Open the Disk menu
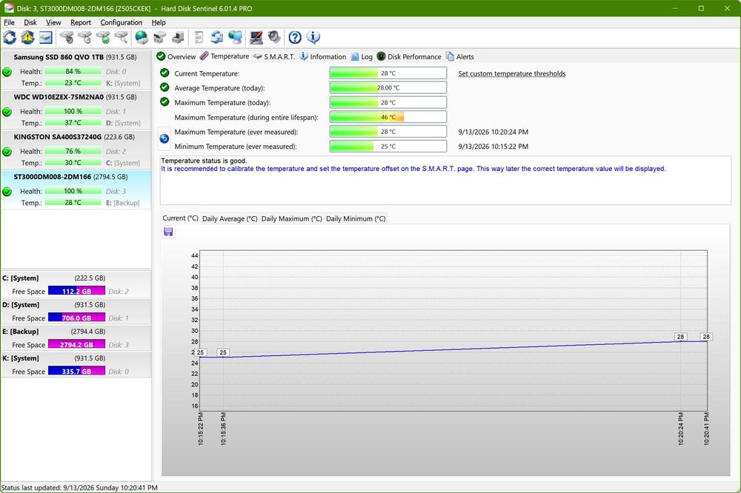The width and height of the screenshot is (741, 493). click(30, 22)
